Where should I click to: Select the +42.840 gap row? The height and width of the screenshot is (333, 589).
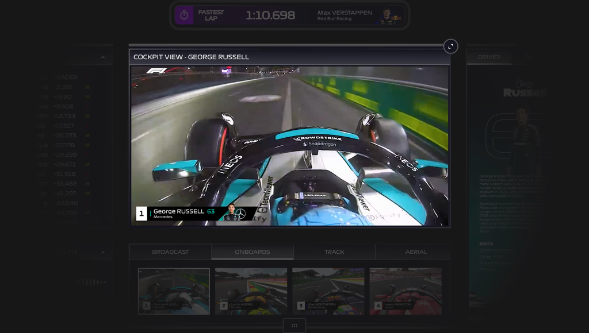pyautogui.click(x=65, y=203)
